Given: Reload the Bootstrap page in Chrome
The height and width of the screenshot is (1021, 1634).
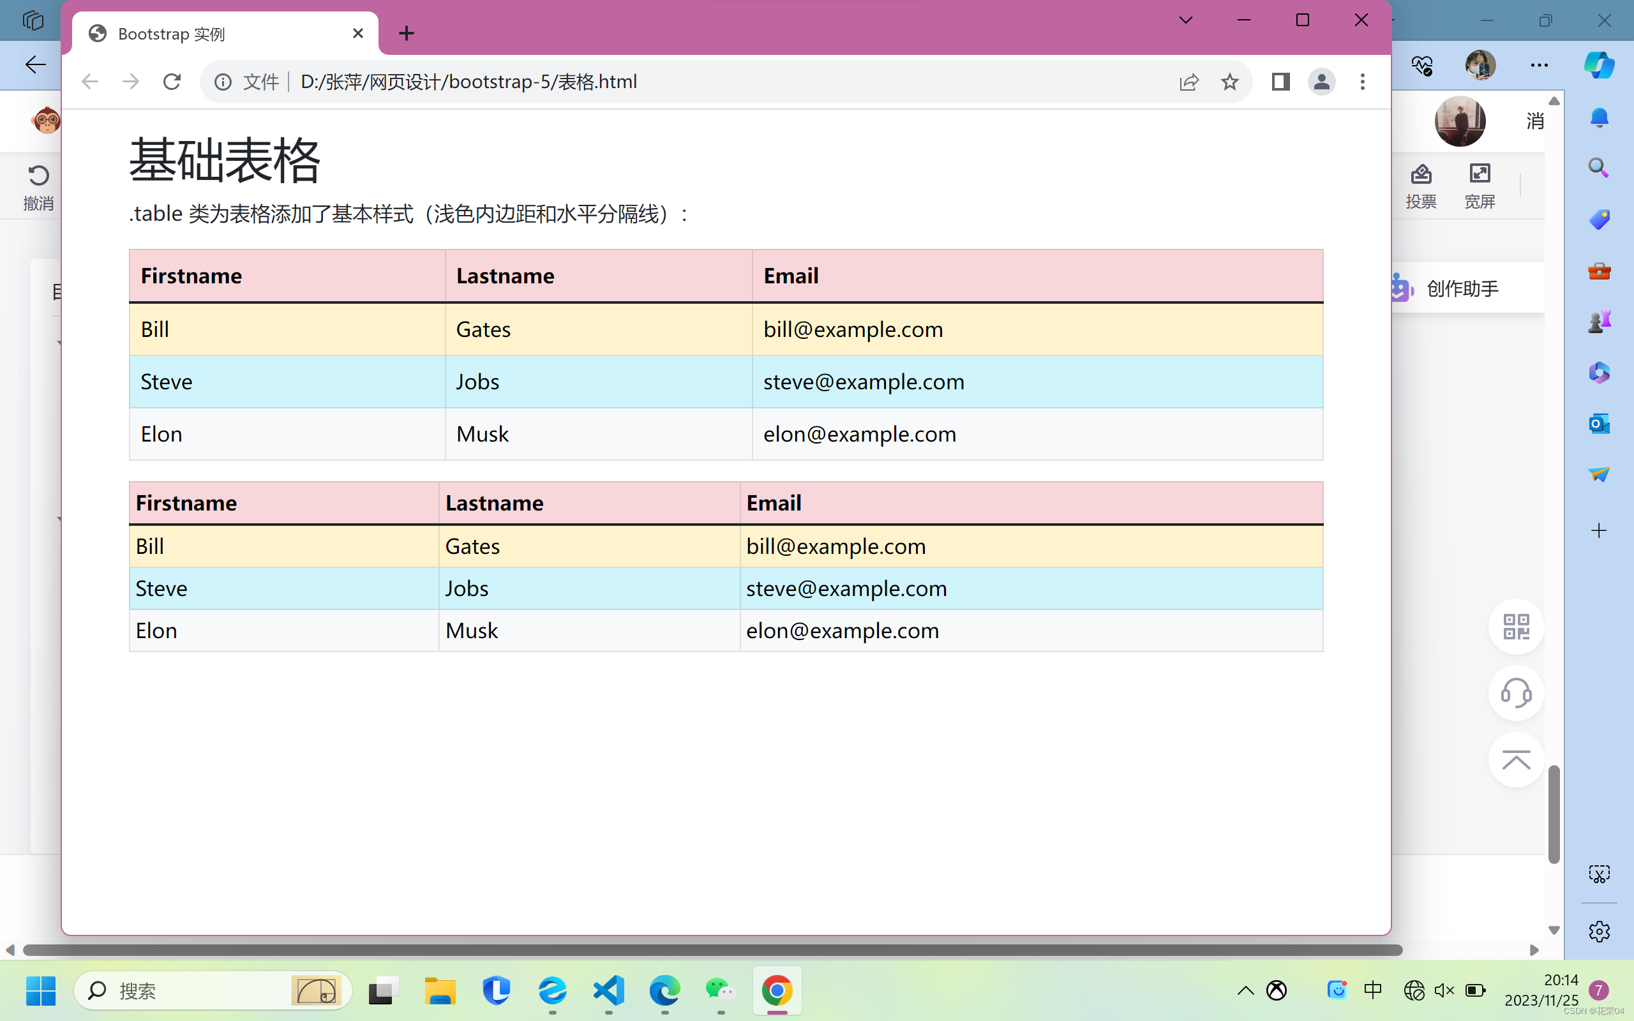Looking at the screenshot, I should [172, 82].
